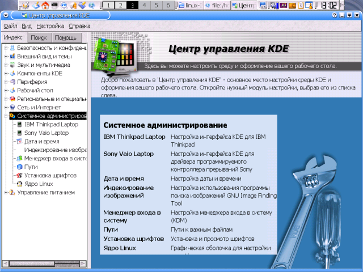Select Менеджер входа в систему tree icon
The width and height of the screenshot is (363, 272).
tap(19, 158)
